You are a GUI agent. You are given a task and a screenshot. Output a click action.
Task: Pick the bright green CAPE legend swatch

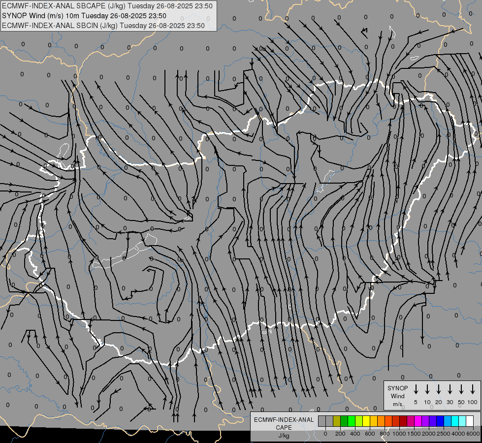352,421
